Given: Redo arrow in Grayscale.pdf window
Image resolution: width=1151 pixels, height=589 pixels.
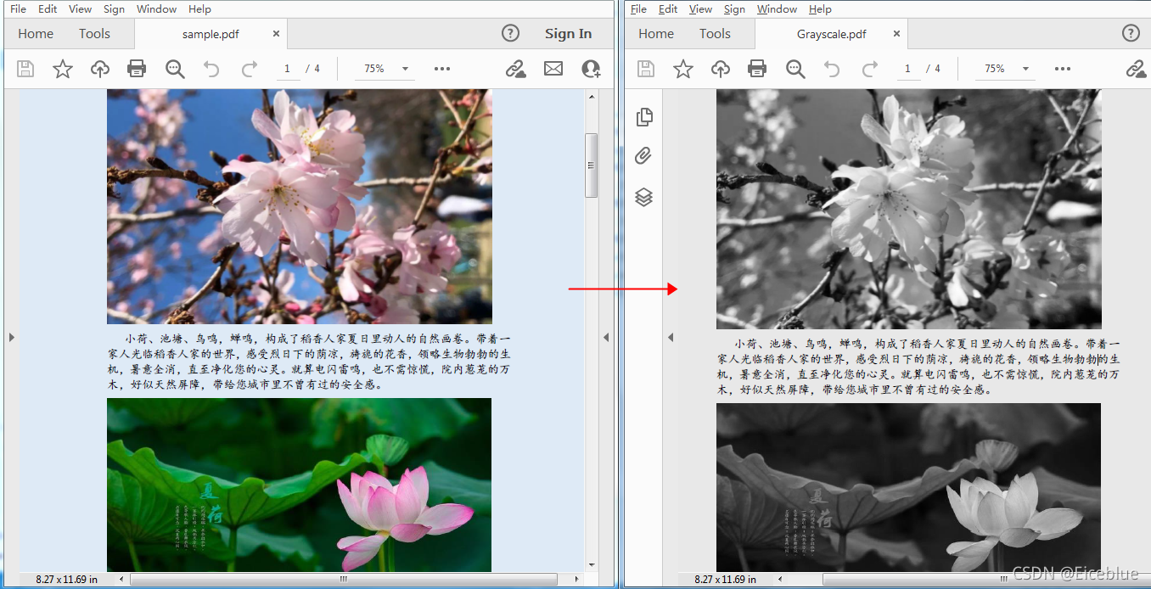Looking at the screenshot, I should click(870, 69).
